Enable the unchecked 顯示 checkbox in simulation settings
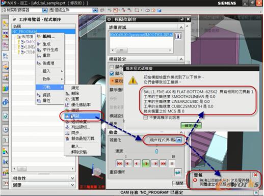The height and width of the screenshot is (196, 264). click(x=112, y=67)
